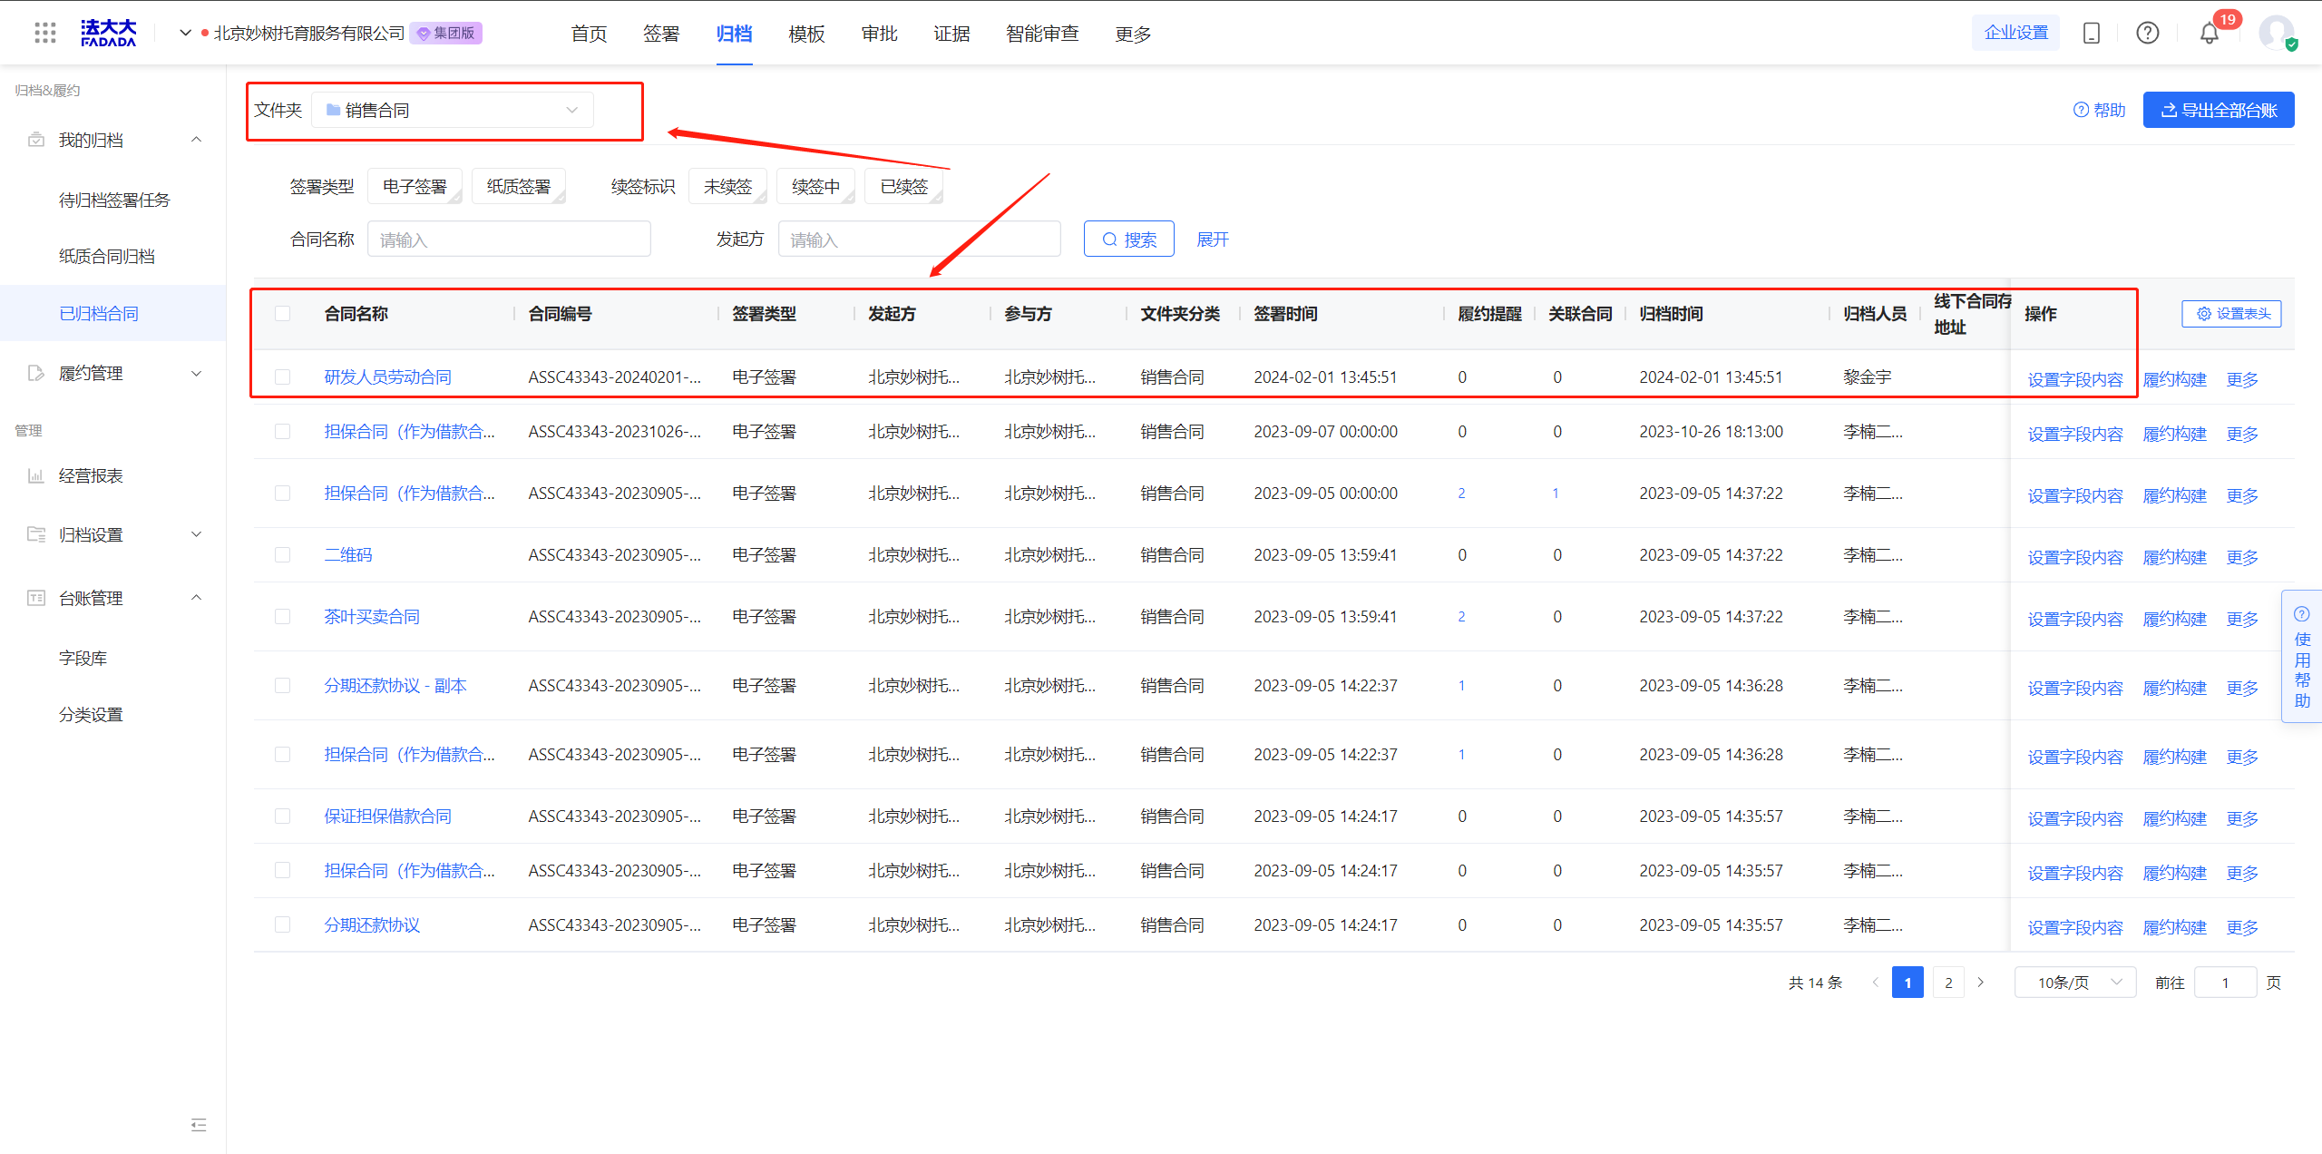Click the 设置表头 button
Screen dimensions: 2322x1154
[x=2232, y=314]
